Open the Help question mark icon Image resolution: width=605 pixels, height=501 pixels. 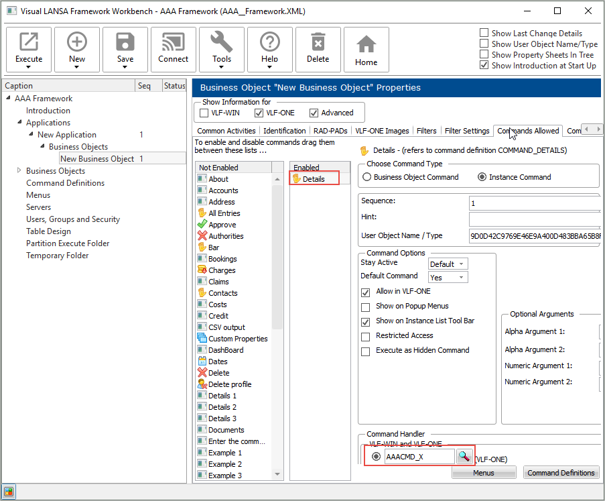[269, 48]
